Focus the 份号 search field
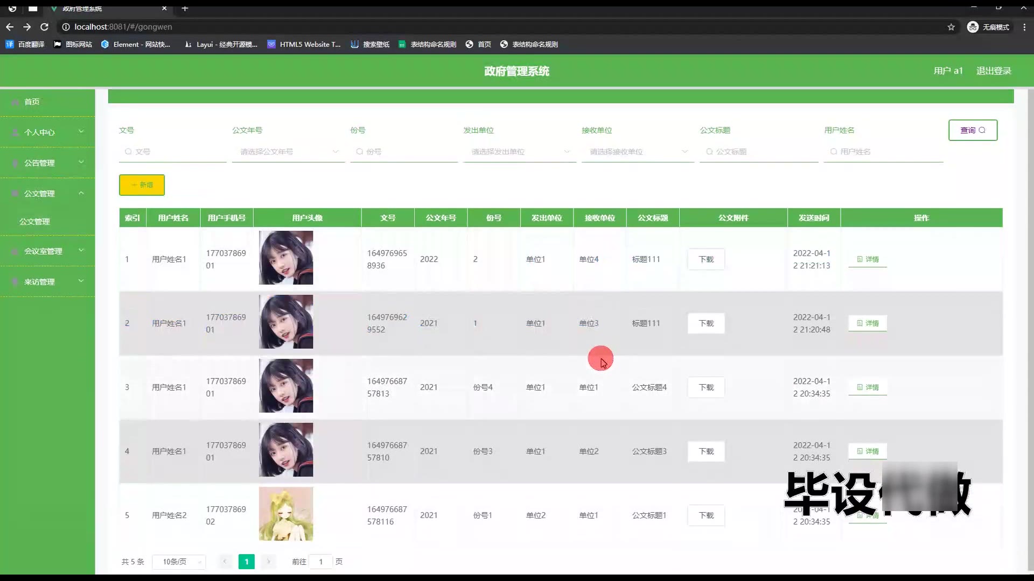 pyautogui.click(x=404, y=152)
